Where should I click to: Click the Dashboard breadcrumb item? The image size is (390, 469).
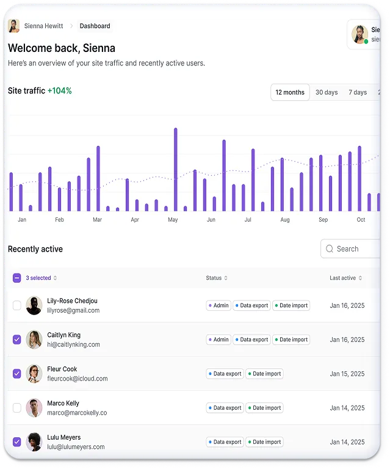pyautogui.click(x=95, y=26)
